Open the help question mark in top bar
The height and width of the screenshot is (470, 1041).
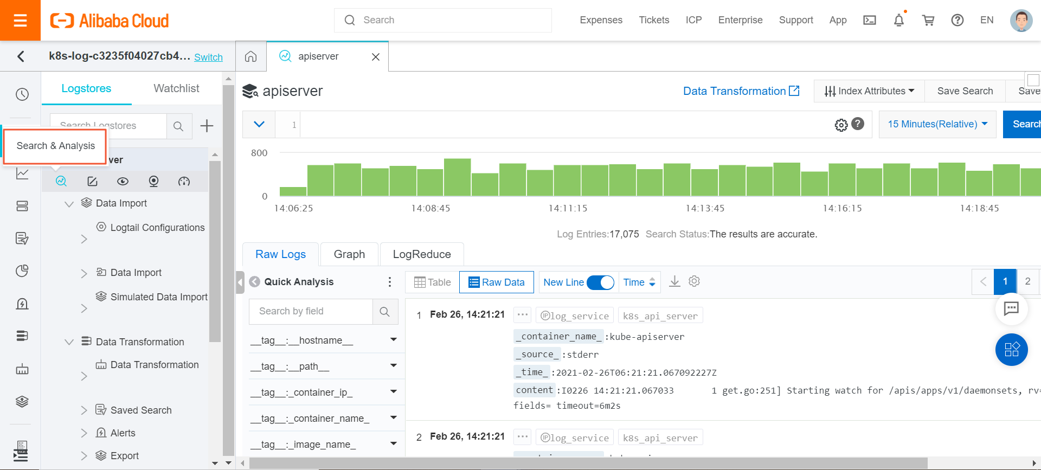[958, 20]
